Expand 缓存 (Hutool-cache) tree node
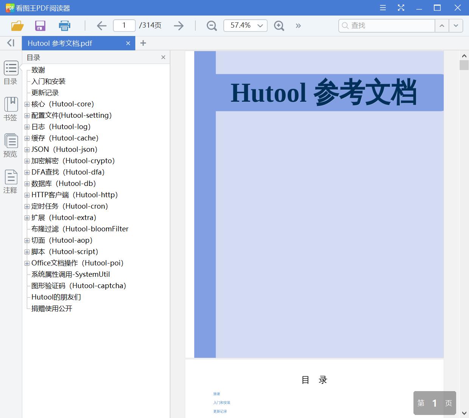The height and width of the screenshot is (418, 469). pyautogui.click(x=27, y=138)
